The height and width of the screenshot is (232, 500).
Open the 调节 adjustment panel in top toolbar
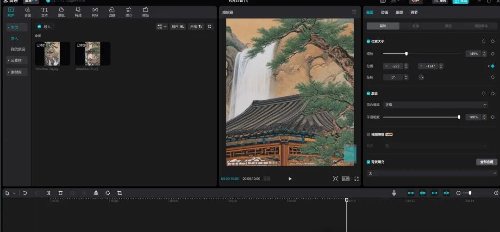[x=129, y=12]
